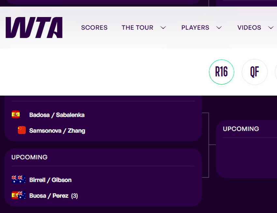This screenshot has width=277, height=213.
Task: Open the SCORES menu item
Action: (94, 28)
